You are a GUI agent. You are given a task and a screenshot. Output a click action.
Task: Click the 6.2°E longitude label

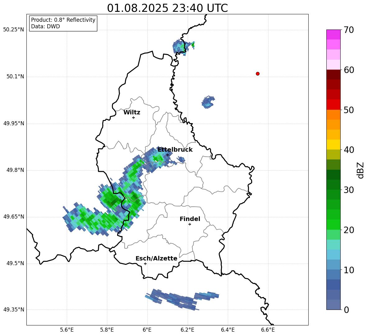[x=187, y=330]
